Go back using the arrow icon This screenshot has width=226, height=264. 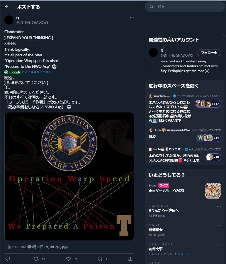tap(7, 7)
